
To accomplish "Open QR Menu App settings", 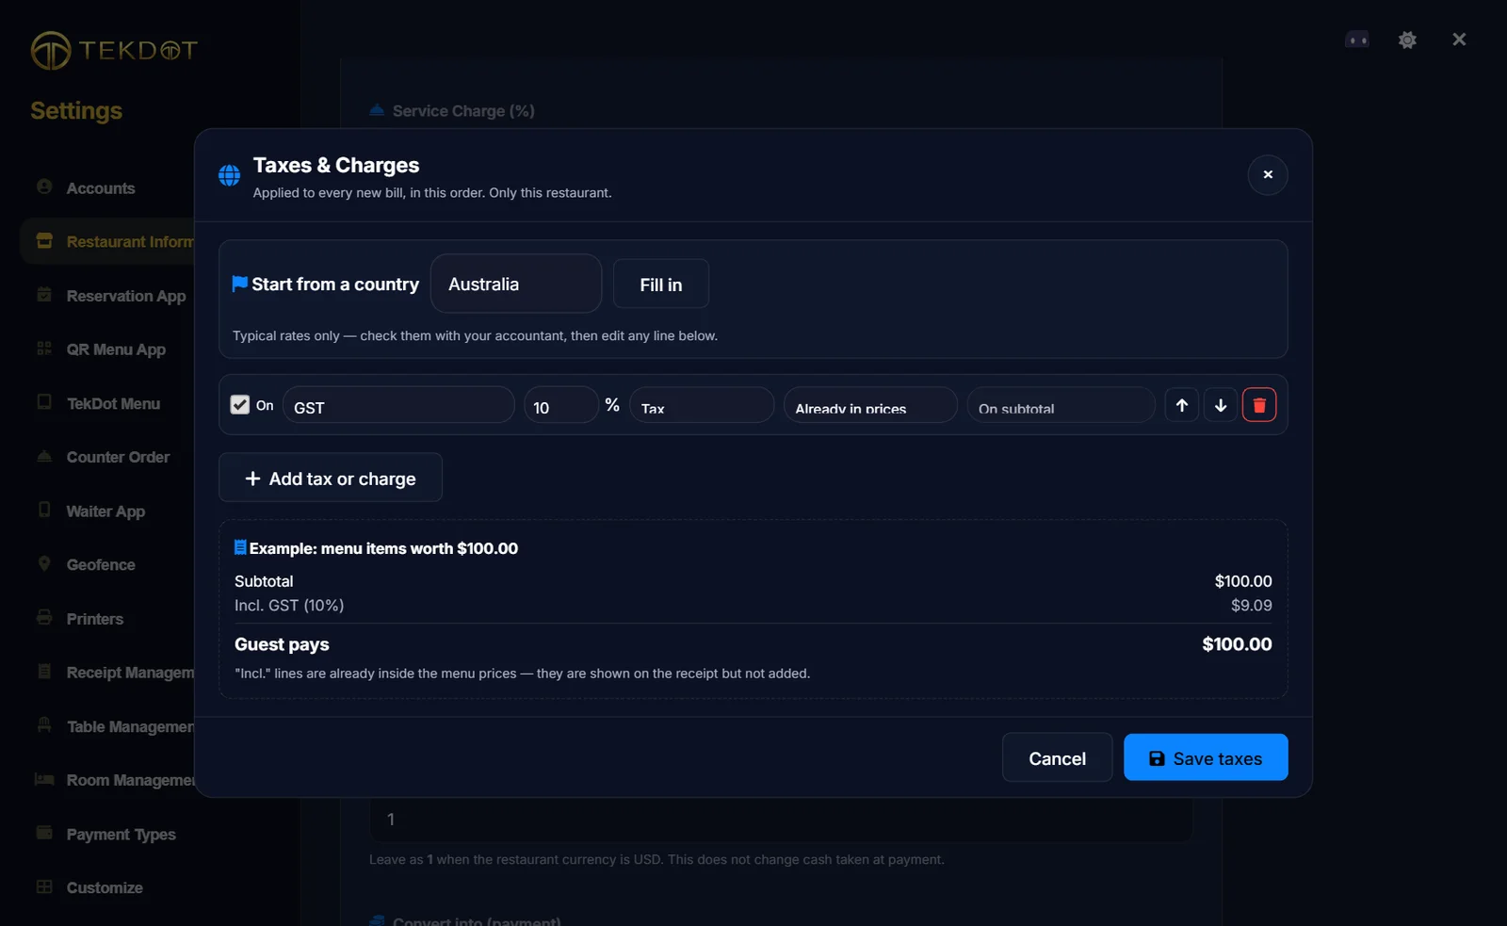I will tap(116, 349).
